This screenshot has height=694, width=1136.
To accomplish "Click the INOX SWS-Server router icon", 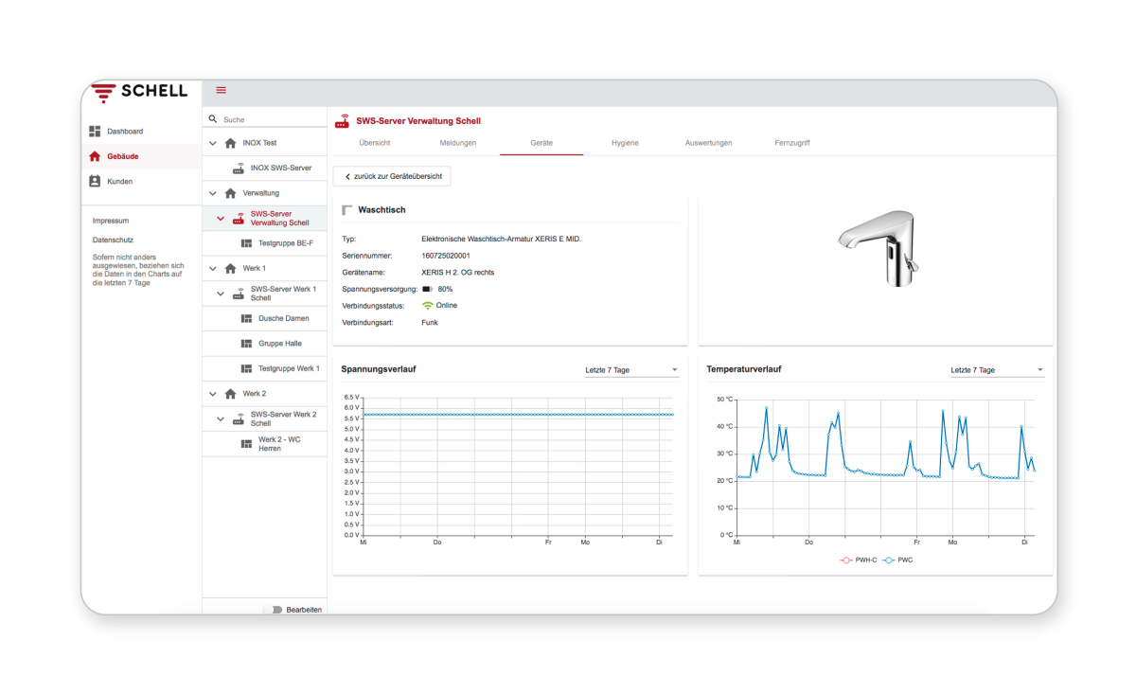I will [239, 169].
